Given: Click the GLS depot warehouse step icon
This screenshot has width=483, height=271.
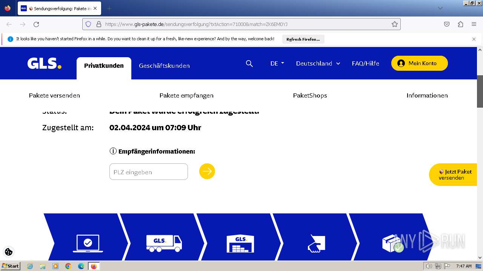Looking at the screenshot, I should [240, 244].
